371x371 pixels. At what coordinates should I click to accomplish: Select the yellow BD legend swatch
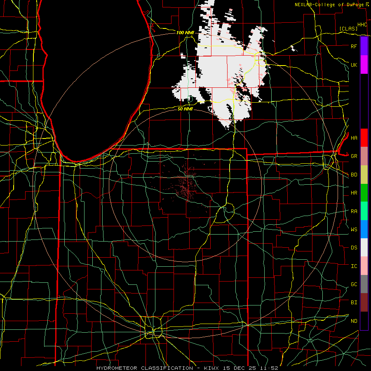point(364,175)
